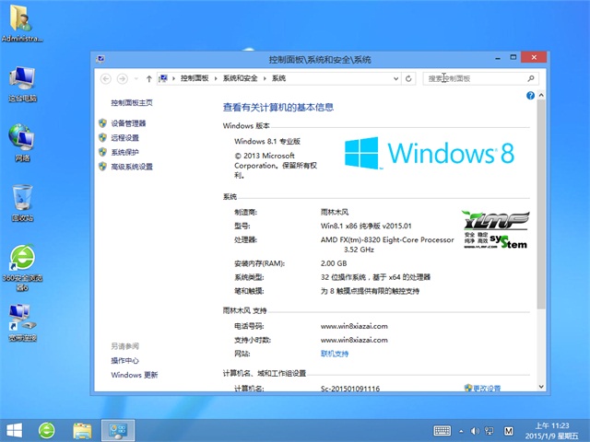Click the 搜索控制面板 search box

click(470, 78)
